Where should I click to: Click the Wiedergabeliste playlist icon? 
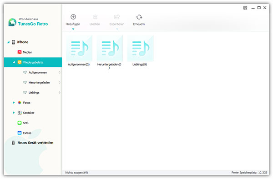pos(20,62)
